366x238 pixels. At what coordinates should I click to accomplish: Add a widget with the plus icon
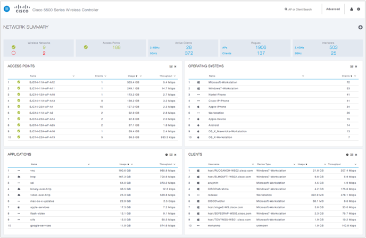coord(360,27)
